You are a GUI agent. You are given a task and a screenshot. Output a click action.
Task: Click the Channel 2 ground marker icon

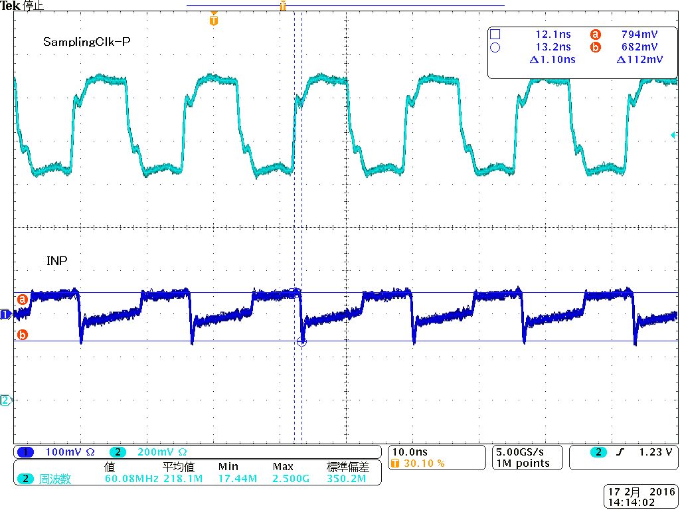click(5, 400)
